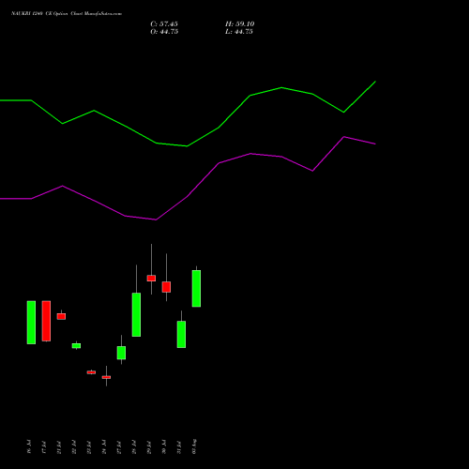Screen dimensions: 469x469
Task: Click the 31 Jul date axis label
Action: [x=179, y=446]
